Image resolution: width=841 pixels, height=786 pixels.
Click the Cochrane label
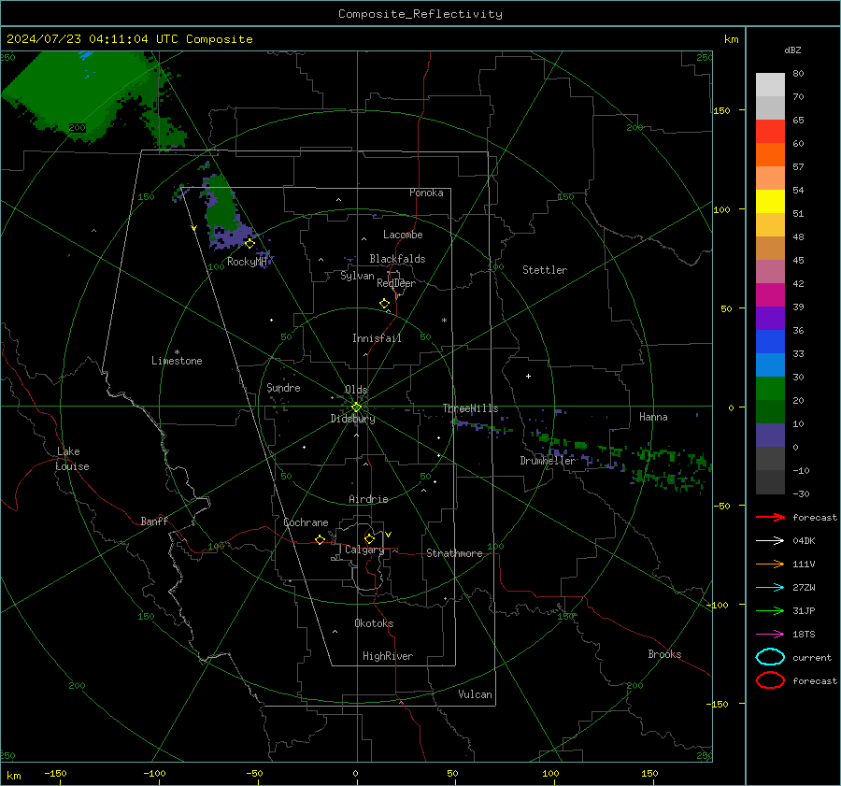(306, 522)
